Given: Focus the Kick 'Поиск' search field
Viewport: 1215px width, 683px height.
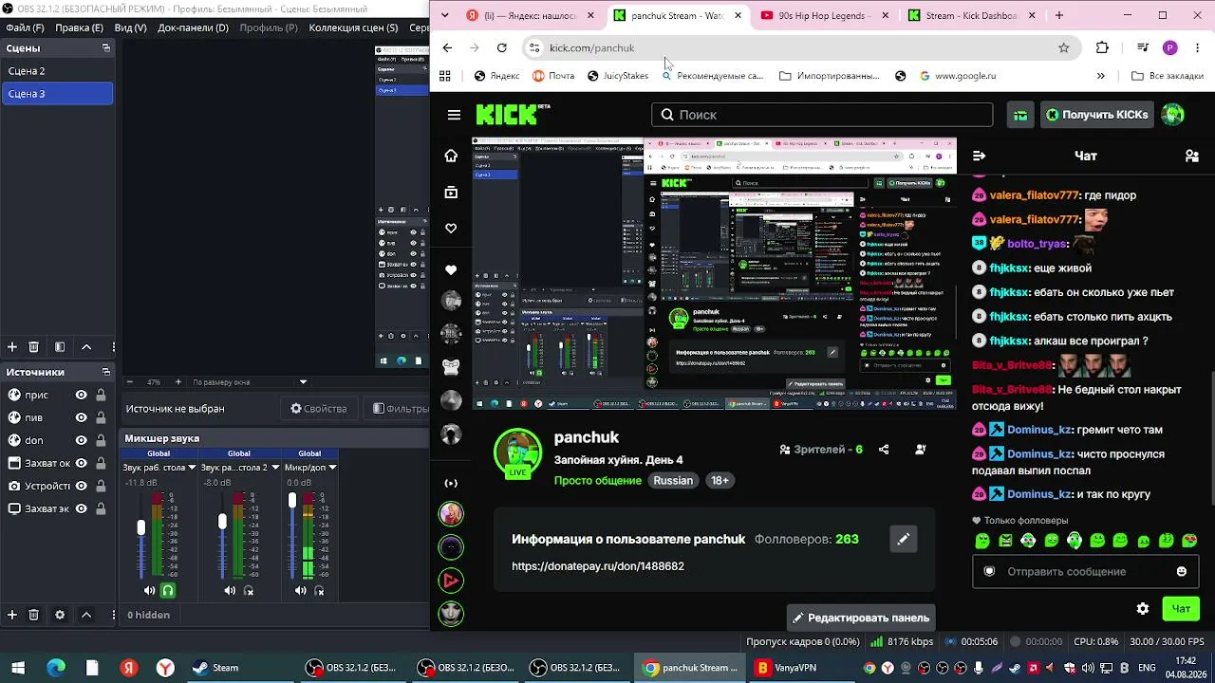Looking at the screenshot, I should tap(822, 115).
